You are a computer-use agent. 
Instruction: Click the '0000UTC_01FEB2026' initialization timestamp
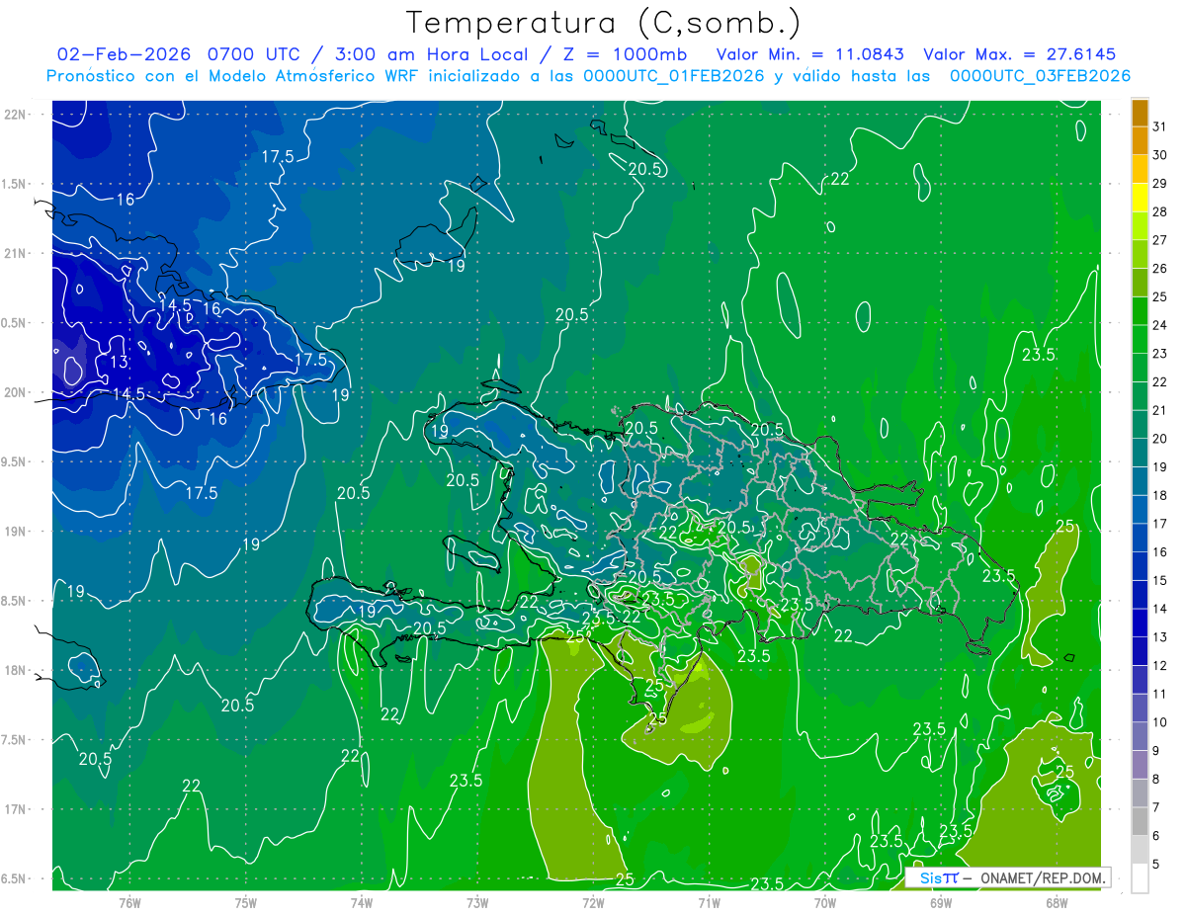(x=675, y=76)
